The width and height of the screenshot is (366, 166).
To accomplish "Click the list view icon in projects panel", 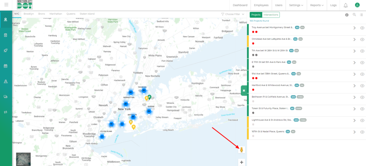I will pos(361,15).
